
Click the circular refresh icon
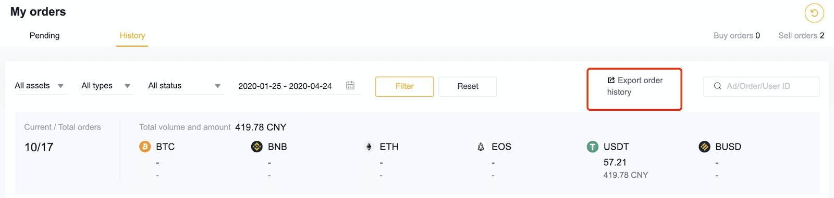[814, 13]
